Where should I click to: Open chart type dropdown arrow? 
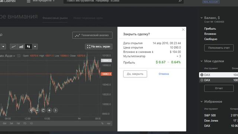tap(35, 47)
